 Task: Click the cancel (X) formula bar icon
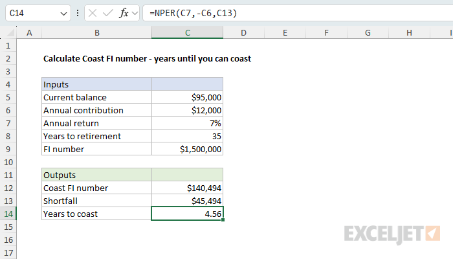(x=93, y=13)
